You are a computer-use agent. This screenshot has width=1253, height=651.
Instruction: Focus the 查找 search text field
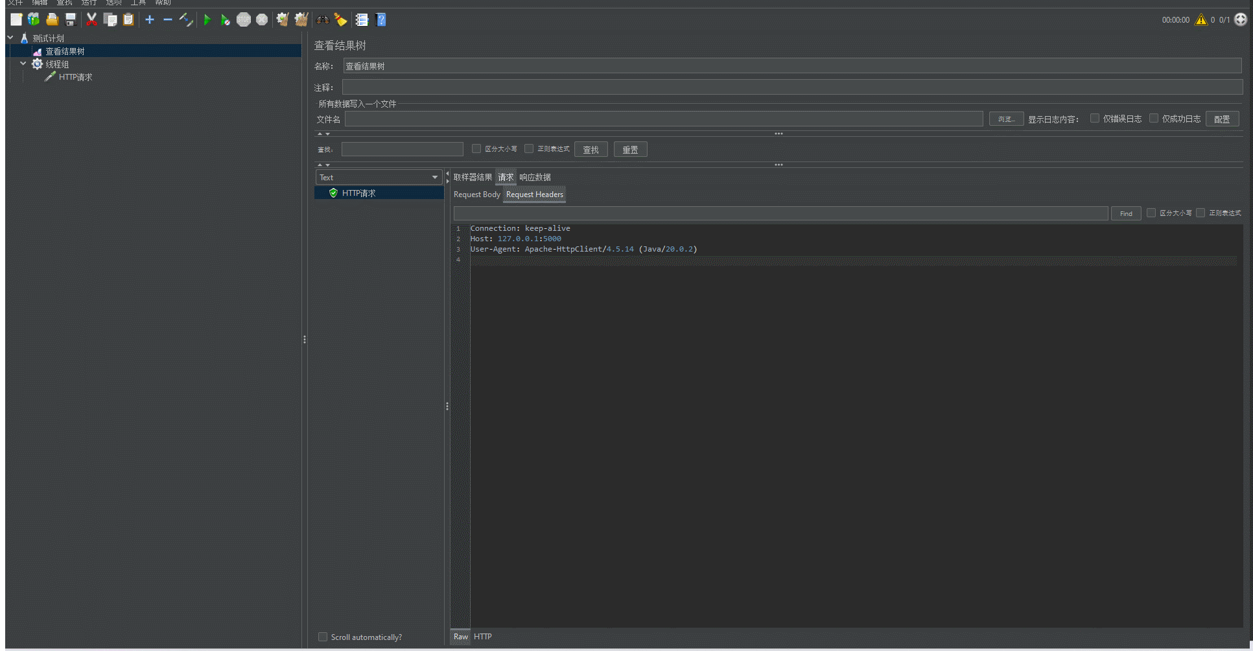coord(402,149)
